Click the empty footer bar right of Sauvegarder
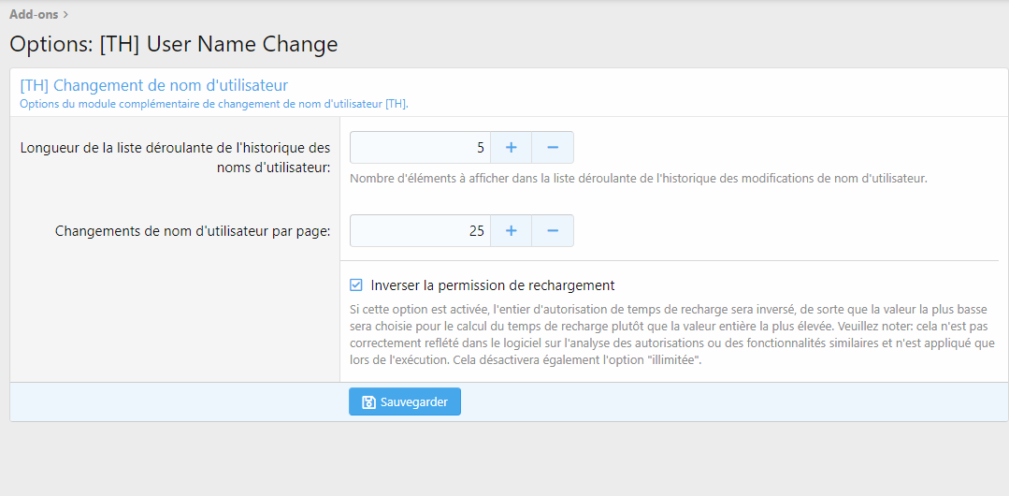Viewport: 1009px width, 496px height. (729, 402)
